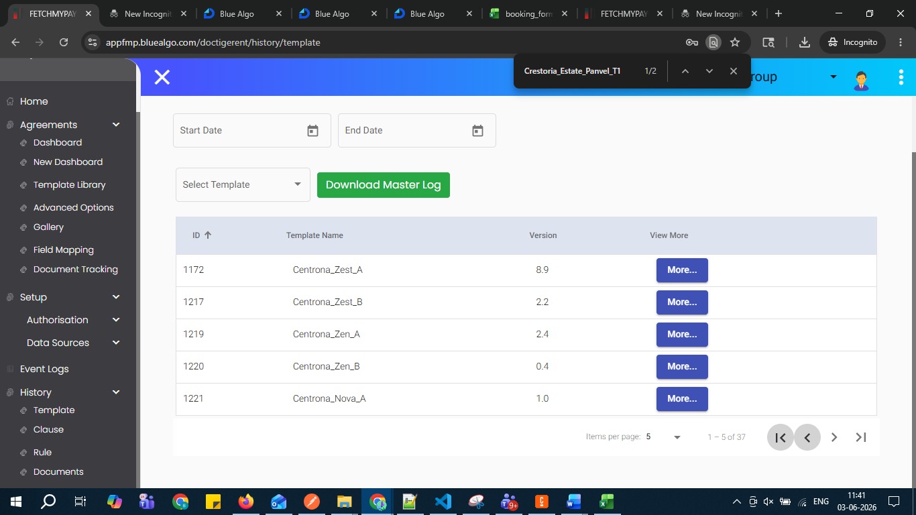Open Event Logs in the sidebar
This screenshot has height=515, width=916.
click(44, 369)
